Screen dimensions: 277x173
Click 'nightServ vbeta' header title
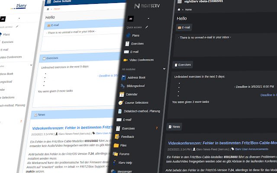point(203,1)
